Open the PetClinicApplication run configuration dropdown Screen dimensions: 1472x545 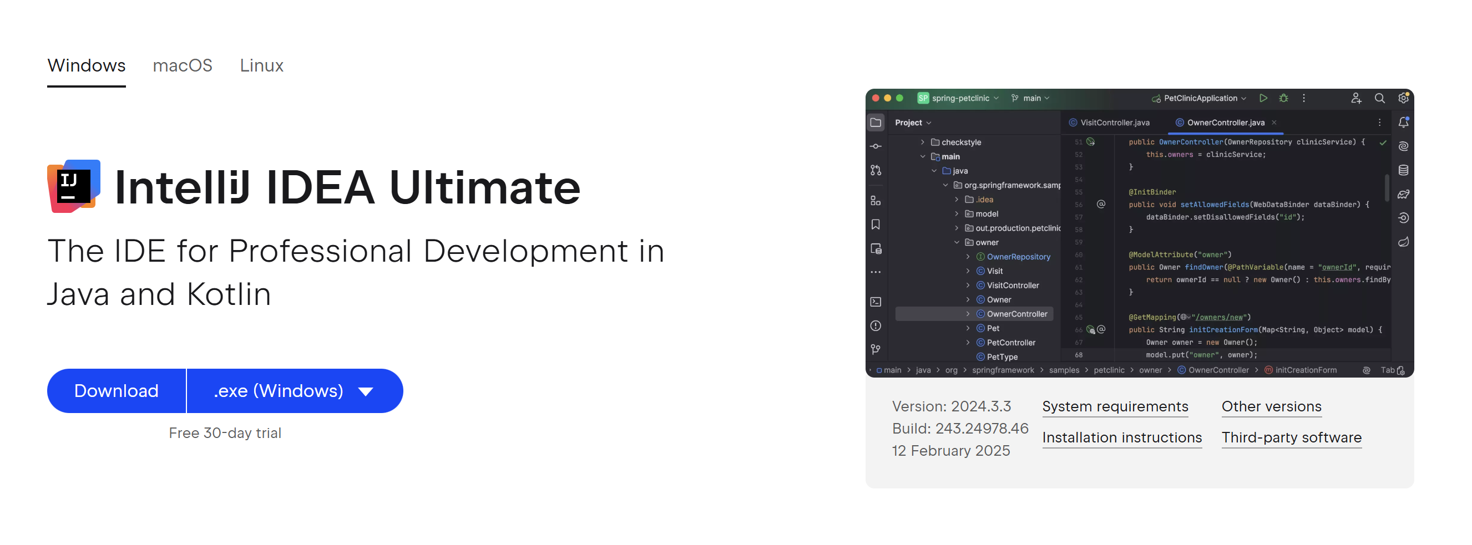click(x=1199, y=98)
